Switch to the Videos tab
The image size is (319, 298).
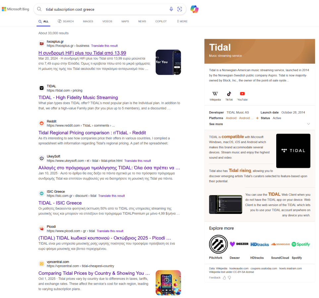[x=107, y=21]
